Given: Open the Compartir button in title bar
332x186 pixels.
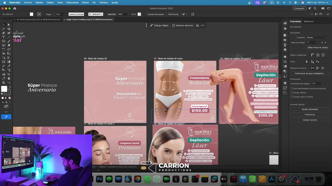Looking at the screenshot, I should point(299,8).
